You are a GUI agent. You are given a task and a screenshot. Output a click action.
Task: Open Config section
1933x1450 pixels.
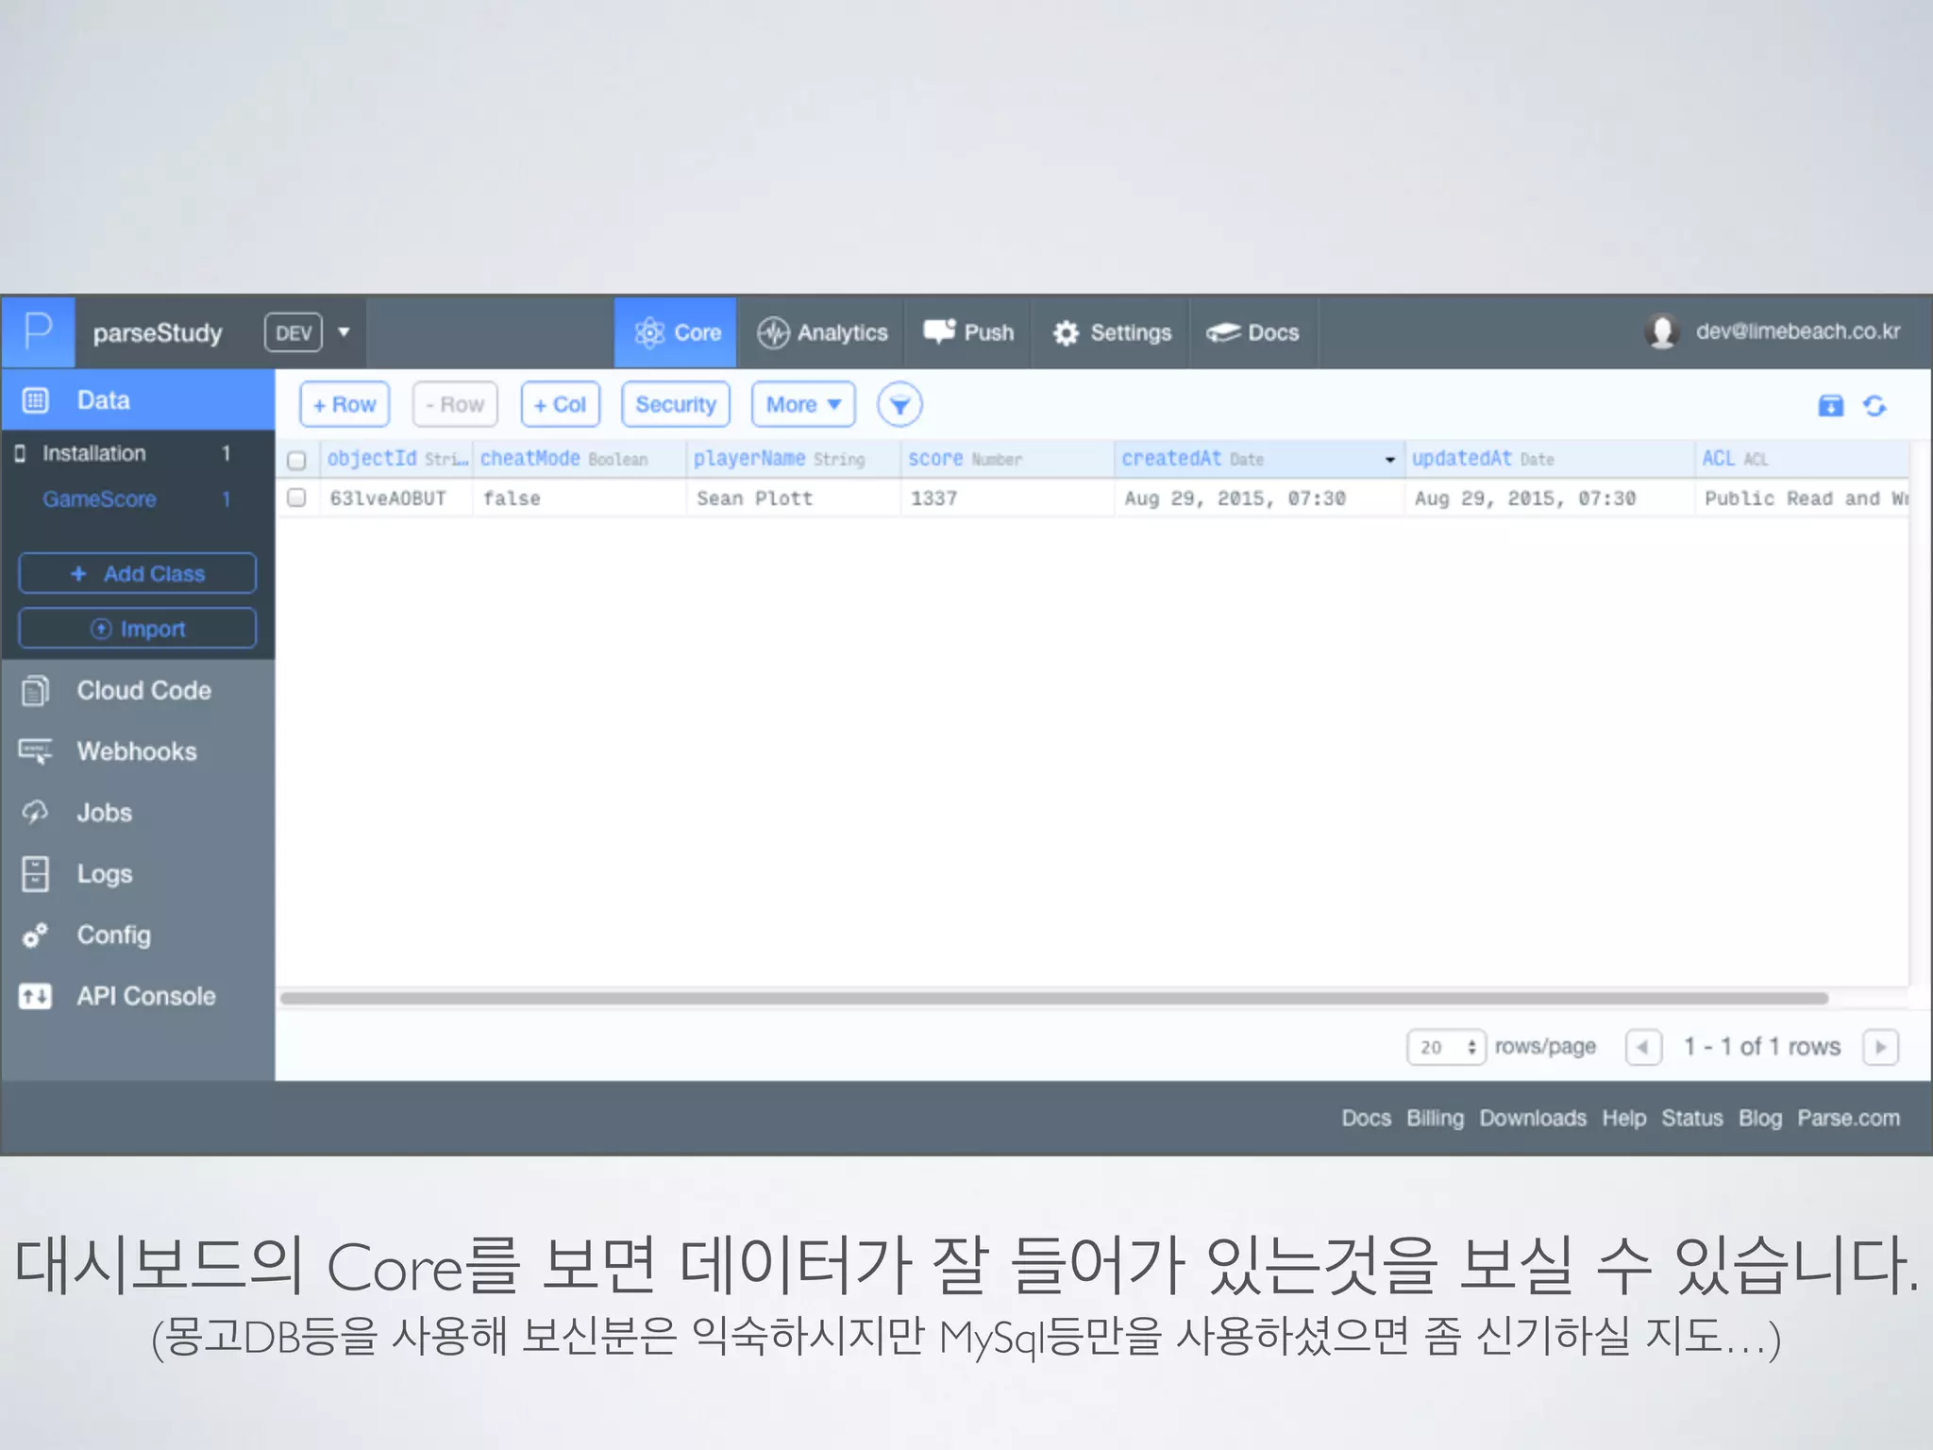click(138, 936)
